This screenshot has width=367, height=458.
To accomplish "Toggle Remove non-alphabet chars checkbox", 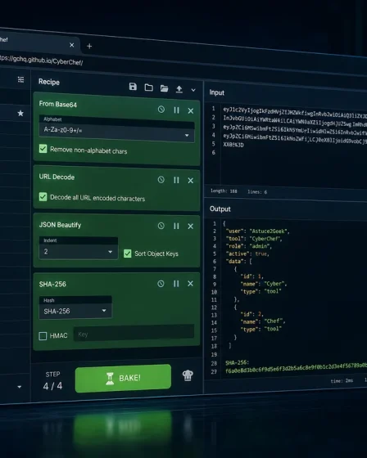I will [43, 149].
